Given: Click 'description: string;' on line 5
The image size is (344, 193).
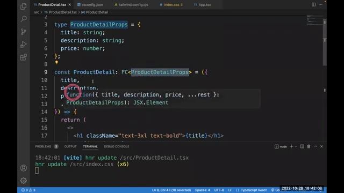Looking at the screenshot, I should [92, 40].
